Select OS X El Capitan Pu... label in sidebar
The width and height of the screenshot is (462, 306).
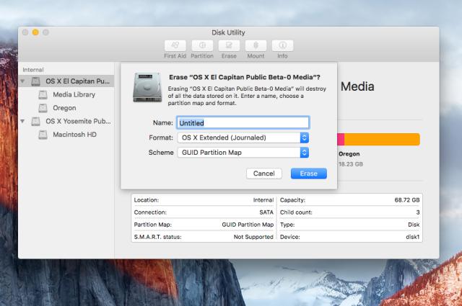[77, 81]
